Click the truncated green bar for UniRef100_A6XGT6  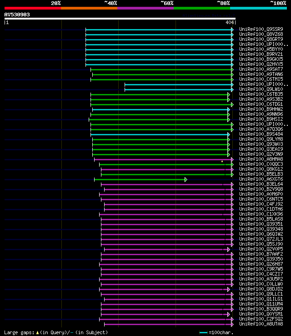coord(140,179)
